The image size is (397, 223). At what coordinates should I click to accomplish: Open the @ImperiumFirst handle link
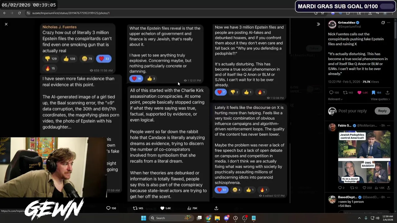point(349,27)
